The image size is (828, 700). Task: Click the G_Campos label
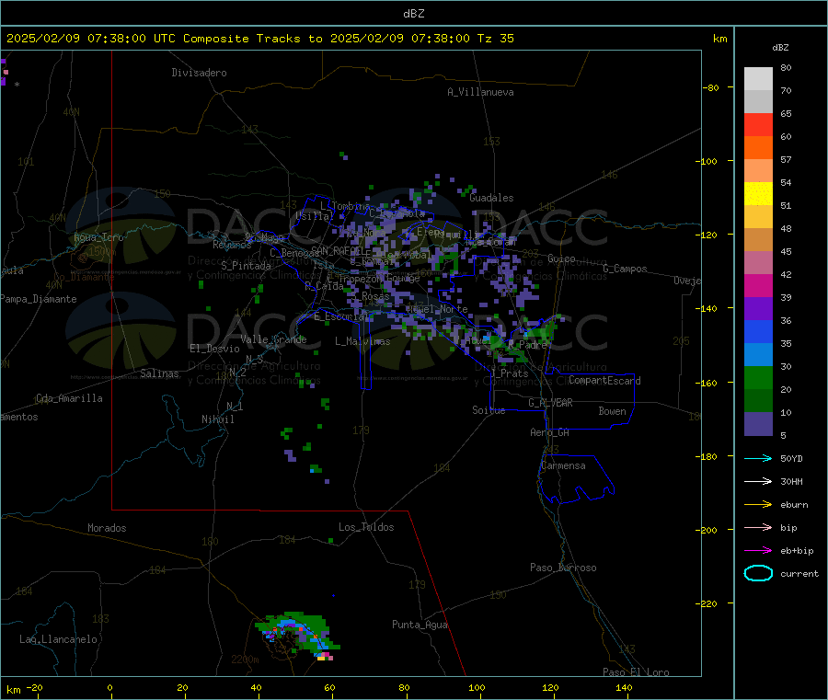625,269
